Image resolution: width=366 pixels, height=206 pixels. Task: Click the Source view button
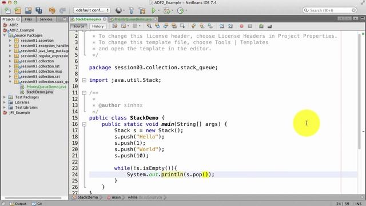tap(79, 26)
